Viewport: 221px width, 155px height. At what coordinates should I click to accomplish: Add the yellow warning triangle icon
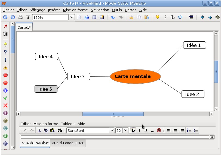(x=5, y=68)
